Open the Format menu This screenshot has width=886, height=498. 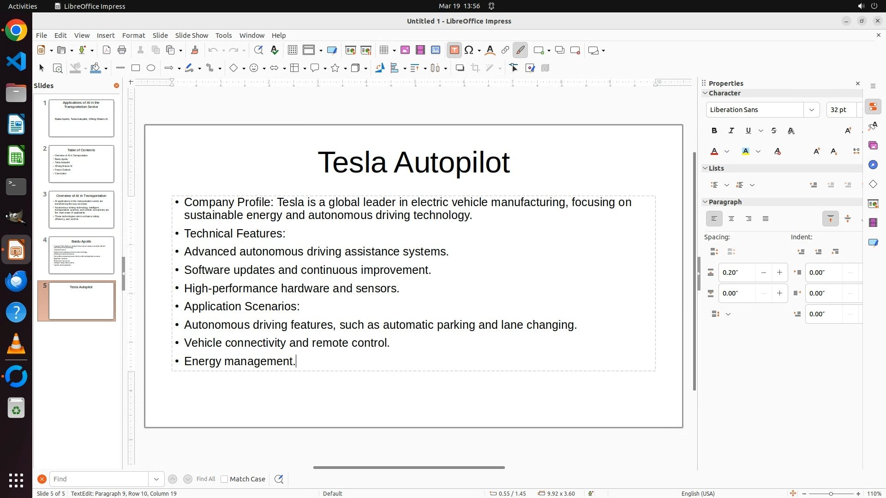[133, 36]
